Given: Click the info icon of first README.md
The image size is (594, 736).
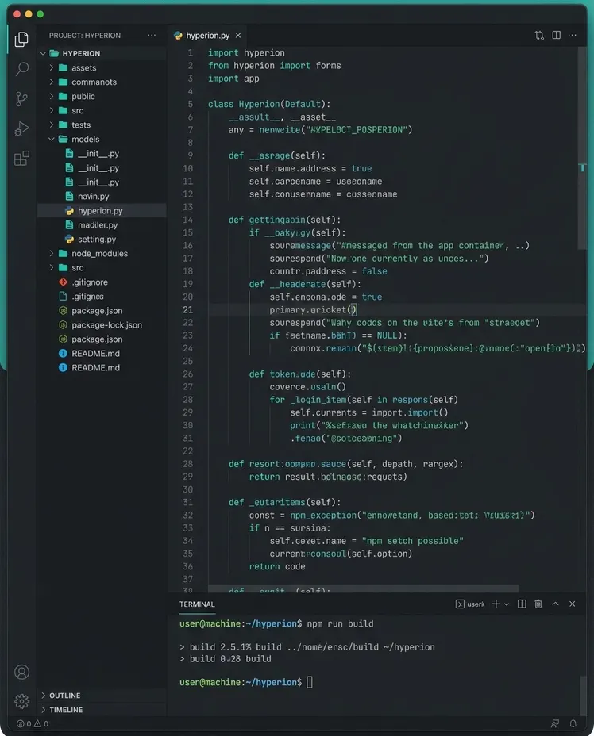Looking at the screenshot, I should point(63,354).
